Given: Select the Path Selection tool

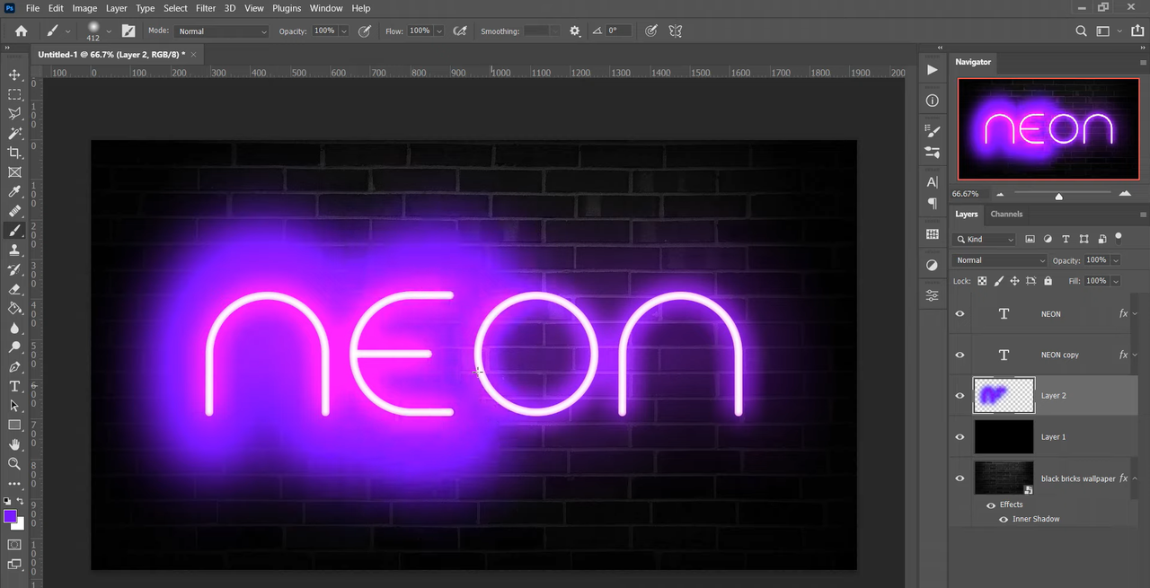Looking at the screenshot, I should pos(14,406).
